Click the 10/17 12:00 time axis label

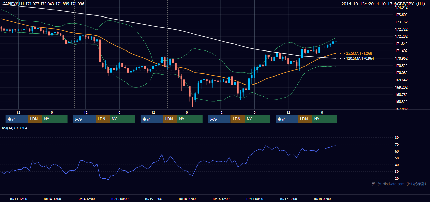pyautogui.click(x=288, y=199)
